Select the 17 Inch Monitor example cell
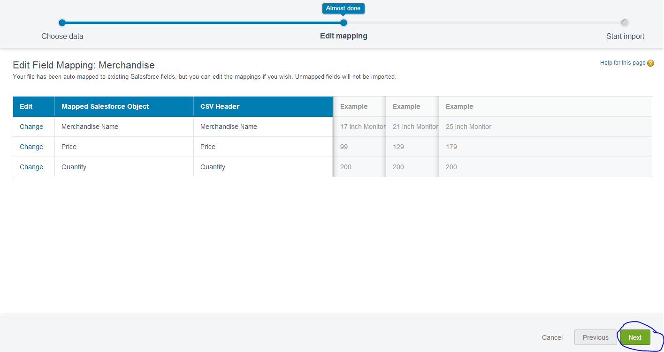This screenshot has height=352, width=664. pyautogui.click(x=360, y=127)
